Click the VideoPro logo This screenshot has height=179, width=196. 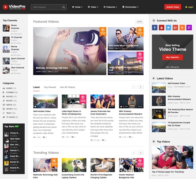[14, 7]
